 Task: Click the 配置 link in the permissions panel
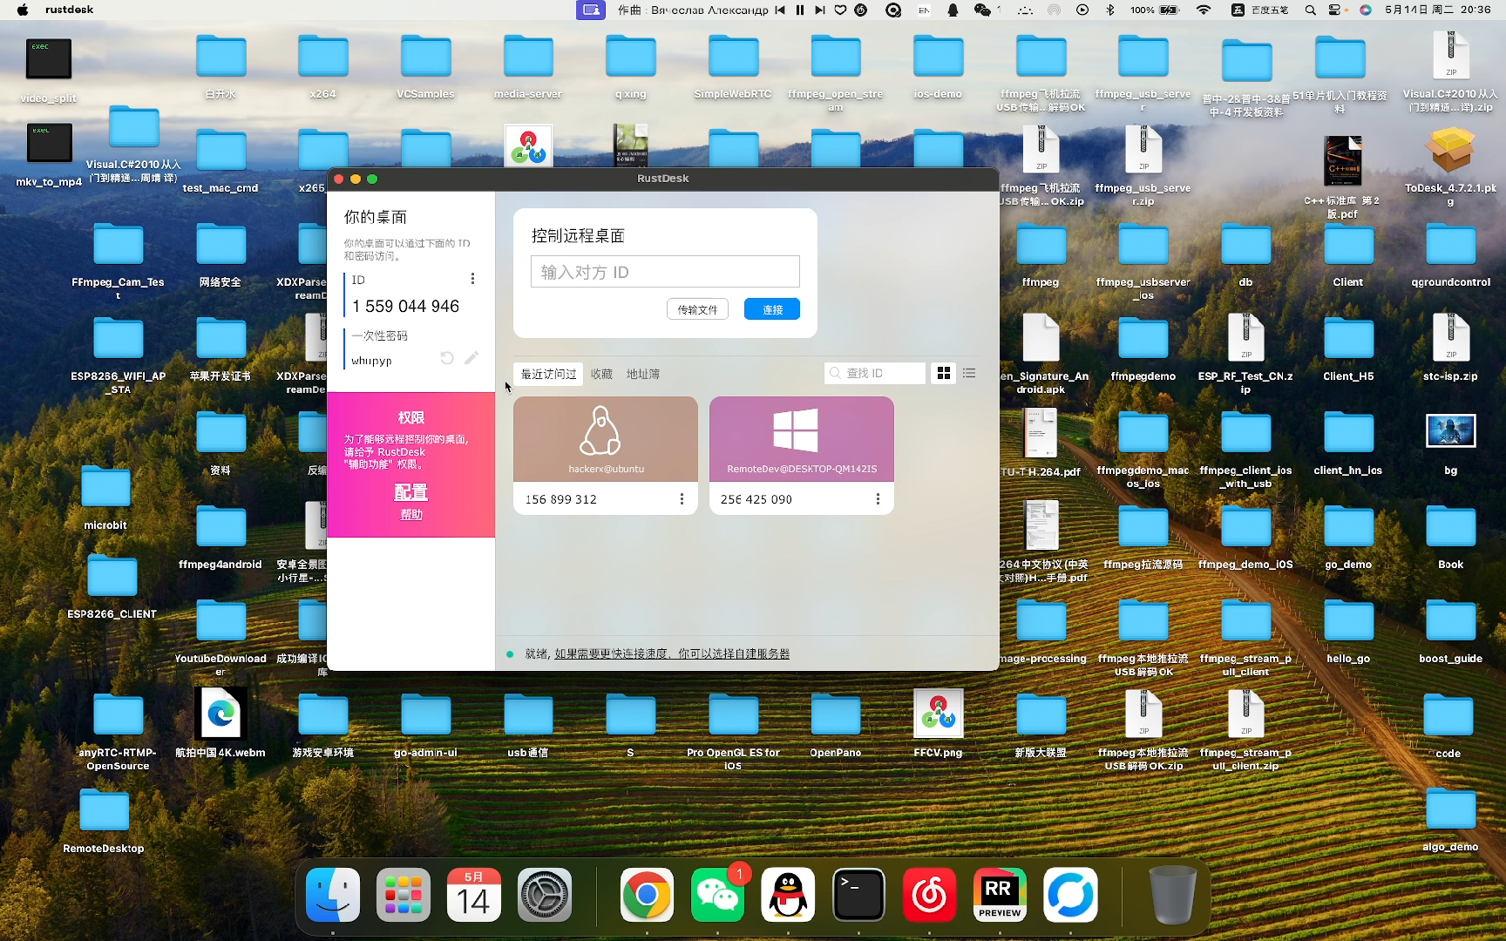click(x=410, y=492)
